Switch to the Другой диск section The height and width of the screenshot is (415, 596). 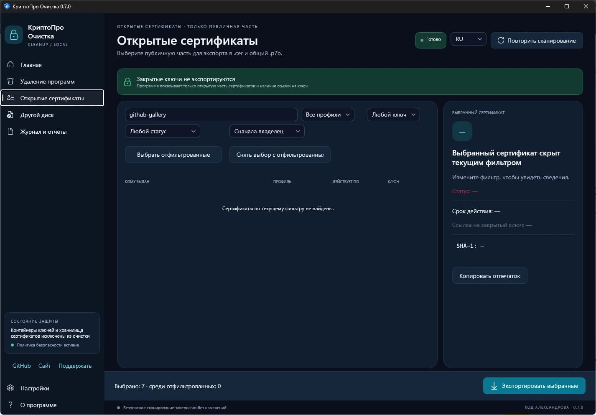tap(52, 115)
